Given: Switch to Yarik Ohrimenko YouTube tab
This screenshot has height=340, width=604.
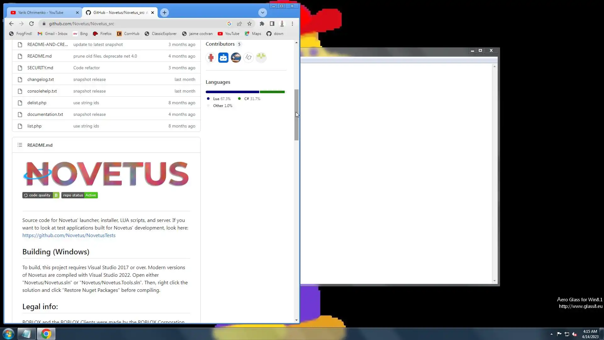Looking at the screenshot, I should pos(41,13).
